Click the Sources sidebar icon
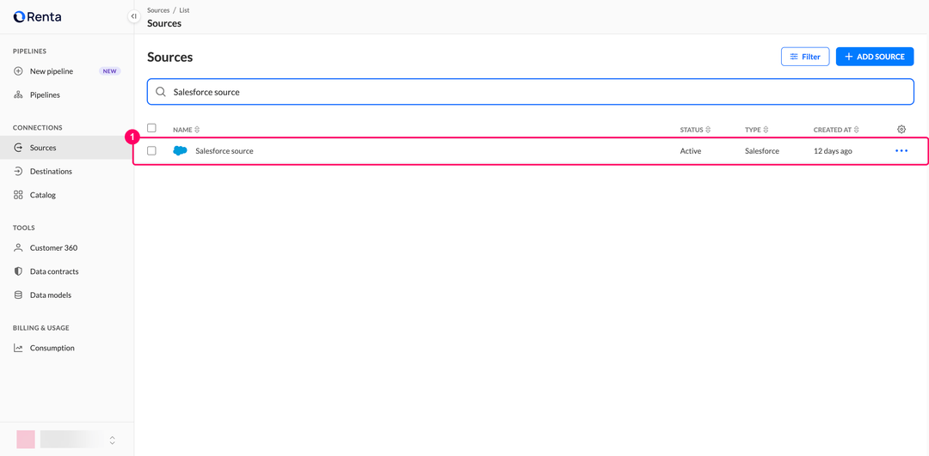The width and height of the screenshot is (929, 456). click(x=18, y=147)
